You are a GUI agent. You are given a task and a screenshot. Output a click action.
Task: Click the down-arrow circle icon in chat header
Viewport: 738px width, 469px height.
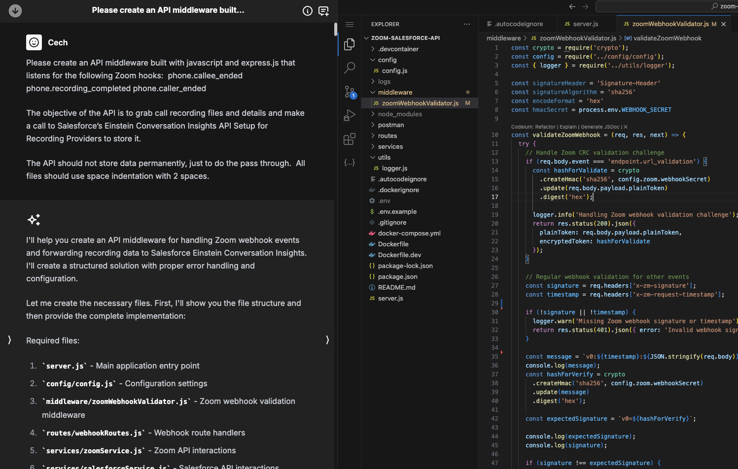[15, 10]
